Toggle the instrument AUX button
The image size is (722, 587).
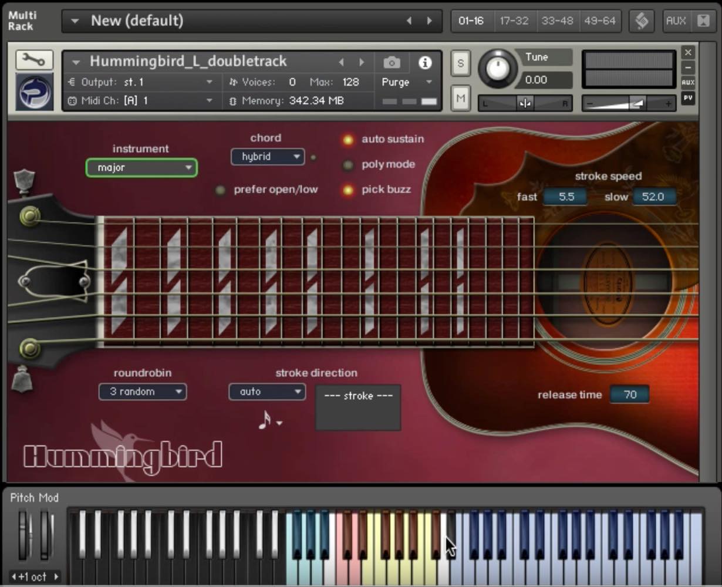click(688, 83)
